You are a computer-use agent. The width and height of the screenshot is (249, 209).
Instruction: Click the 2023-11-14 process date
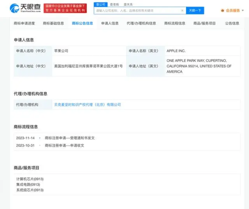25,138
